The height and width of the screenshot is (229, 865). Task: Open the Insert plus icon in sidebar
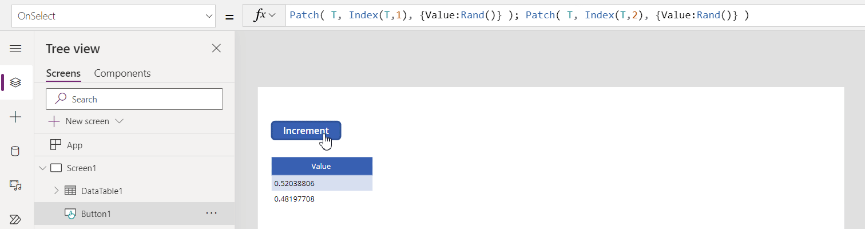[16, 117]
